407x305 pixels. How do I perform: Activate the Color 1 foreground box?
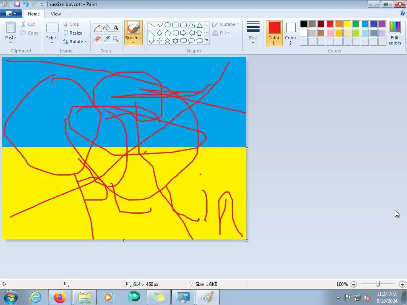[274, 33]
